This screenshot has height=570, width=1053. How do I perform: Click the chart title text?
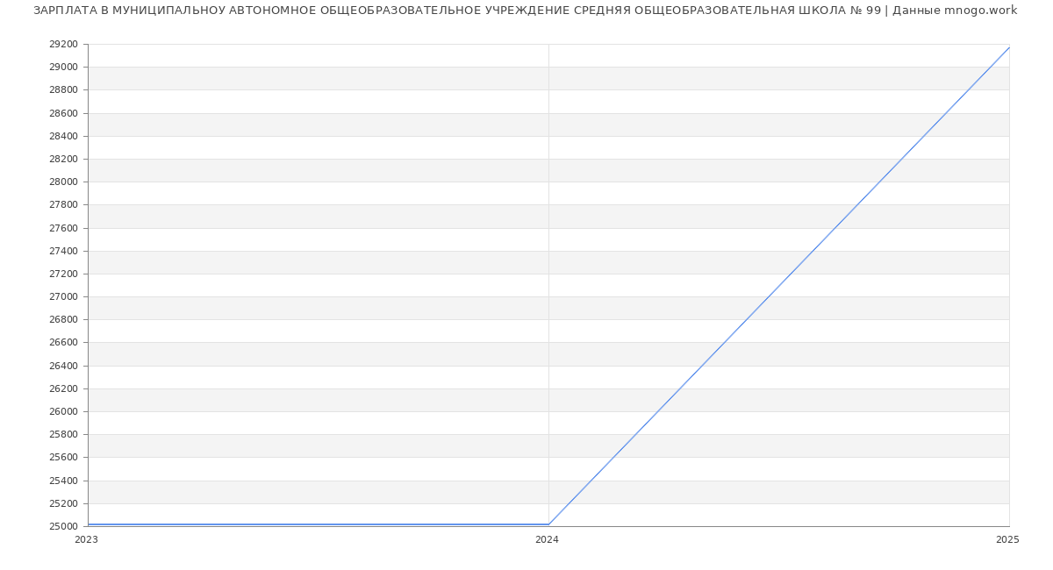coord(525,11)
